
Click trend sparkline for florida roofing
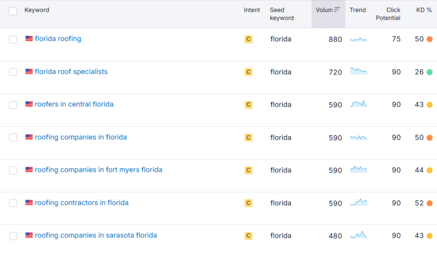pos(358,40)
